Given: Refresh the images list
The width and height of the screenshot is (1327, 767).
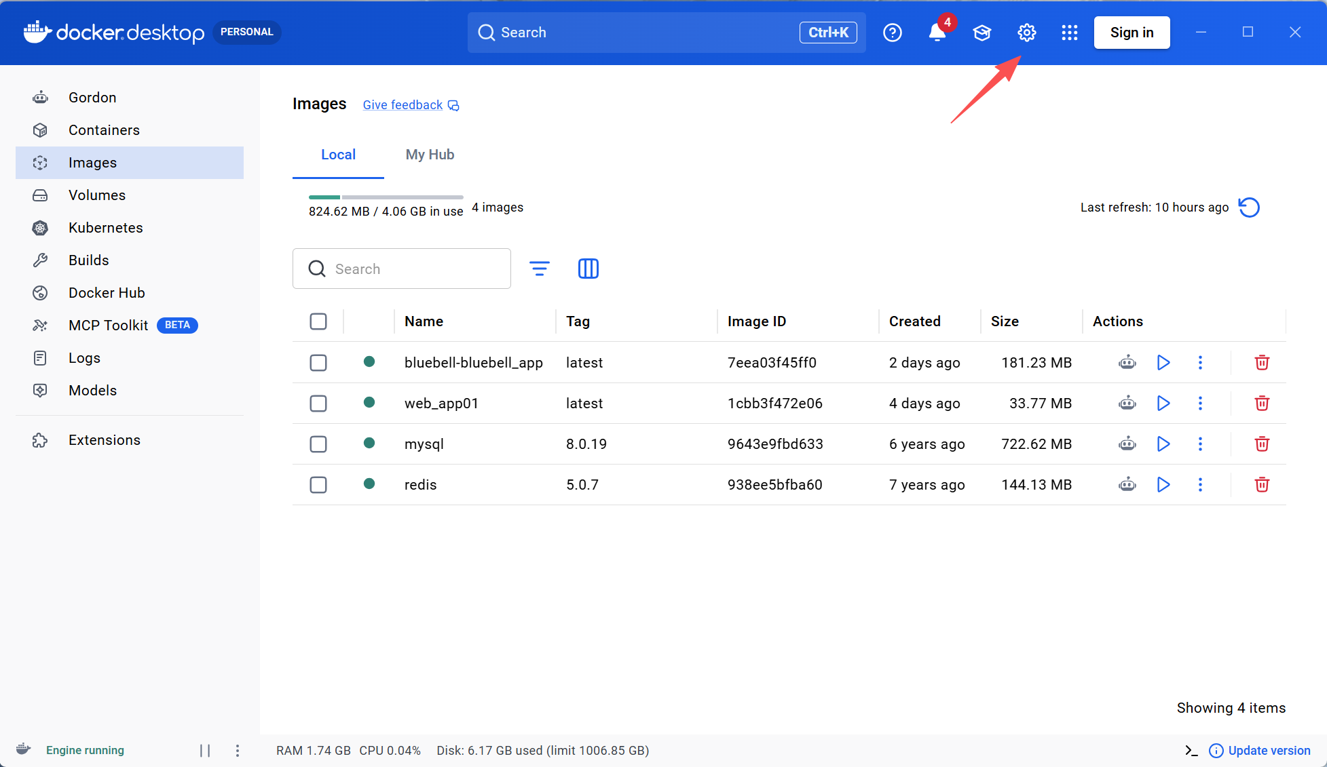Looking at the screenshot, I should pyautogui.click(x=1249, y=208).
